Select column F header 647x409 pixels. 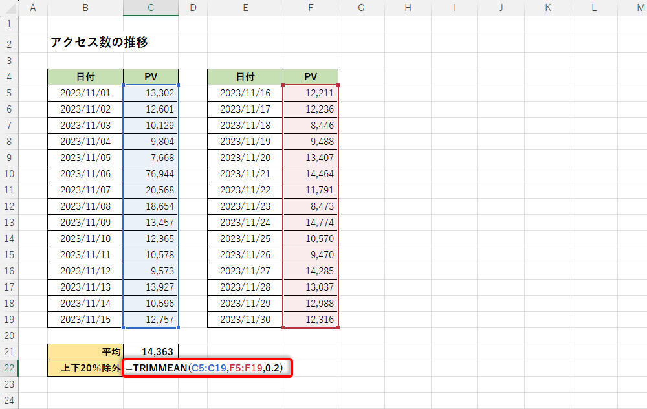click(311, 8)
